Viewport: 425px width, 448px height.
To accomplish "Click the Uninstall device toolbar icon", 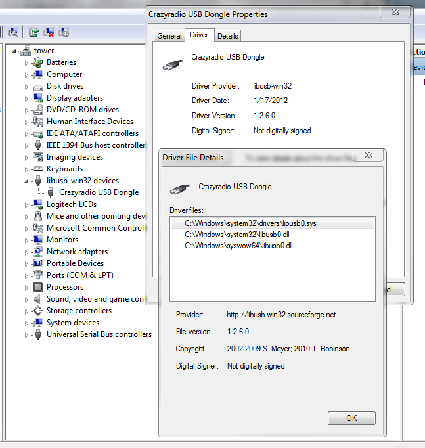I will tap(49, 32).
